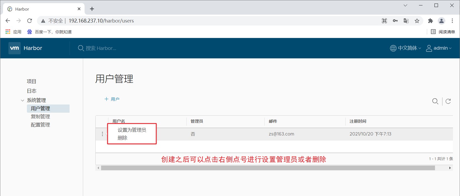Click the right arrow of the horizontal scrollbar
The height and width of the screenshot is (196, 460).
(x=450, y=168)
